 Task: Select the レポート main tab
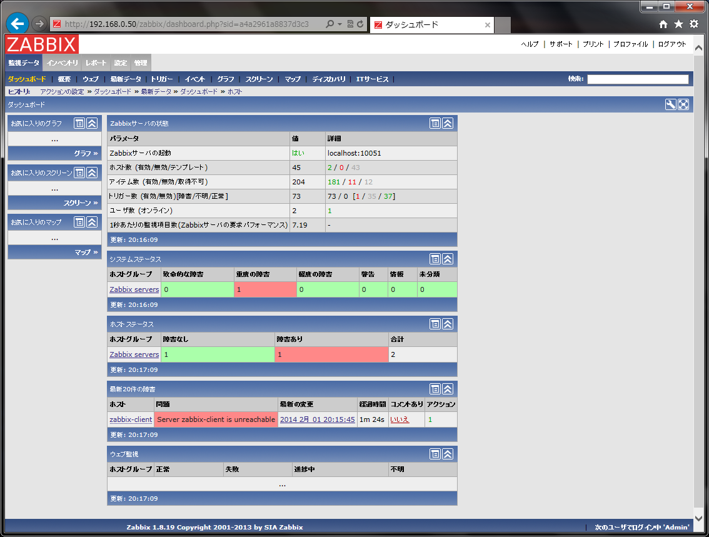[96, 63]
